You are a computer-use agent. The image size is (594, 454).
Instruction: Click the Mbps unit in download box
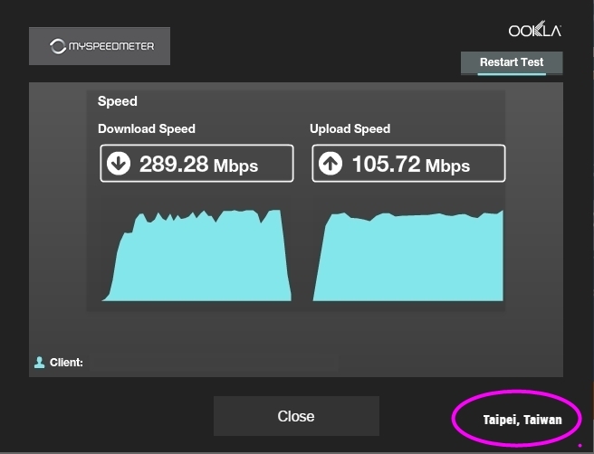pyautogui.click(x=235, y=166)
